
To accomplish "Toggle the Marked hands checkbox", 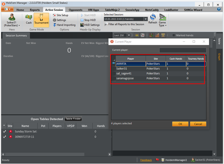I will [x=173, y=35].
